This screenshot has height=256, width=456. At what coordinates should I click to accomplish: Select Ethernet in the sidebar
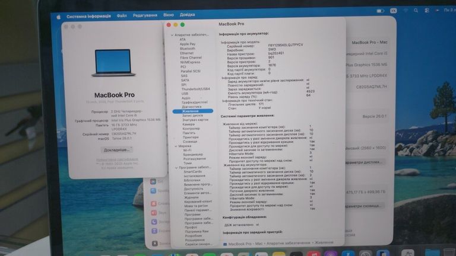pos(186,53)
